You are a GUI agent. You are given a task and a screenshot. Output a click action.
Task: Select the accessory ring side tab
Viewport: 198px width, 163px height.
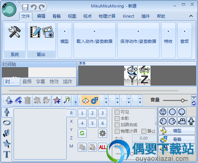click(x=7, y=123)
